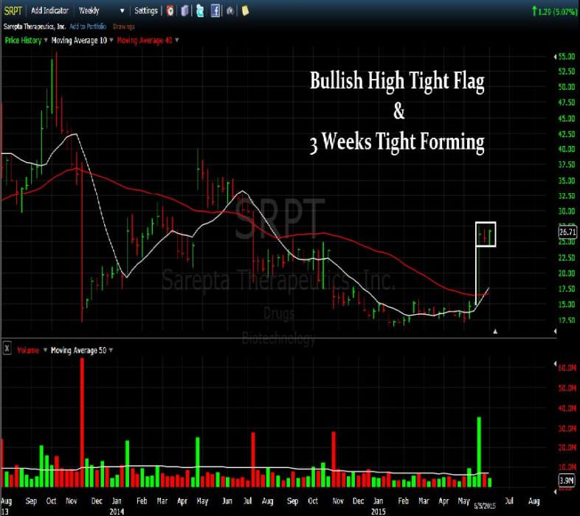The image size is (580, 516).
Task: Click Add Indicator in the toolbar
Action: click(x=49, y=11)
